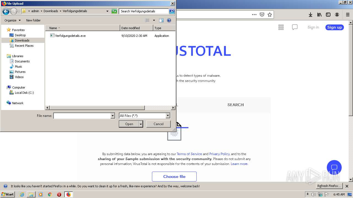353x198 pixels.
Task: Select file Verfolgungsdetails.exe
Action: [x=70, y=36]
